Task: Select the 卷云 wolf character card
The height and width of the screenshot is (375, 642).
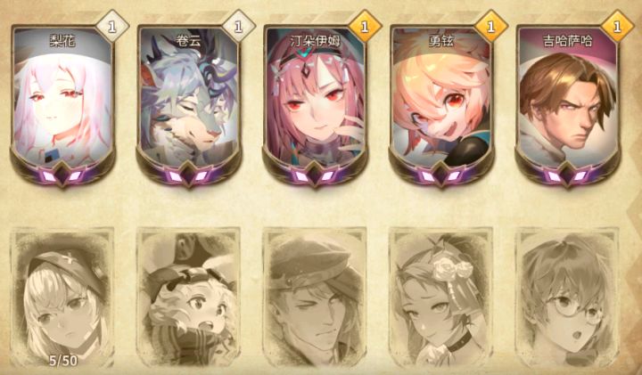Action: [189, 104]
